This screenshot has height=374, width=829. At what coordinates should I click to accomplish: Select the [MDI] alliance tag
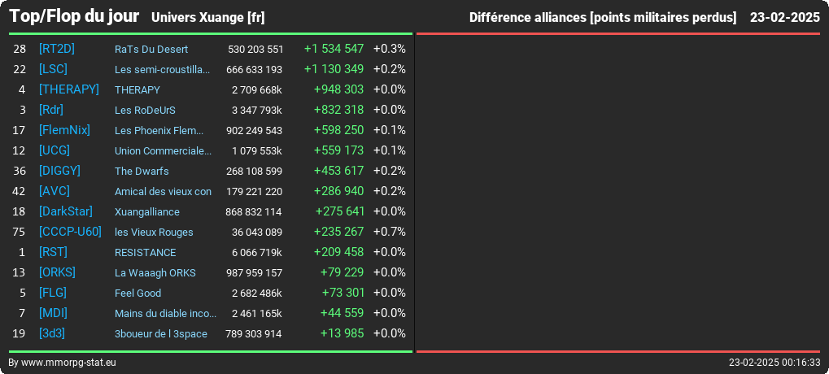point(53,313)
